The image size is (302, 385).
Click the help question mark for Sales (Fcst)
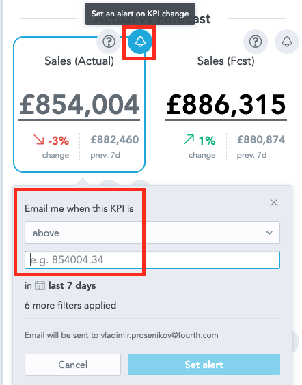[256, 42]
